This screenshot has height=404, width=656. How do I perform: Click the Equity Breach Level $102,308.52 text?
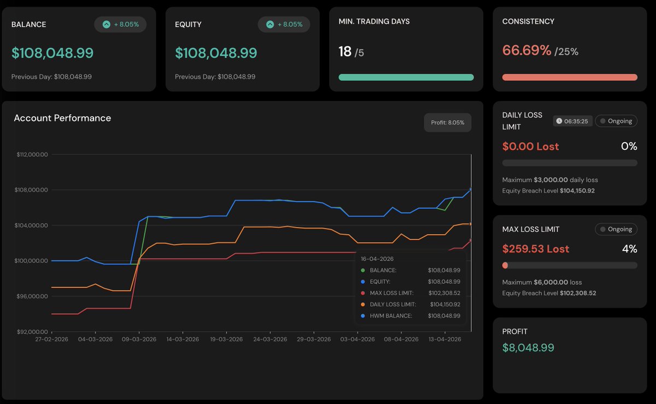click(549, 293)
